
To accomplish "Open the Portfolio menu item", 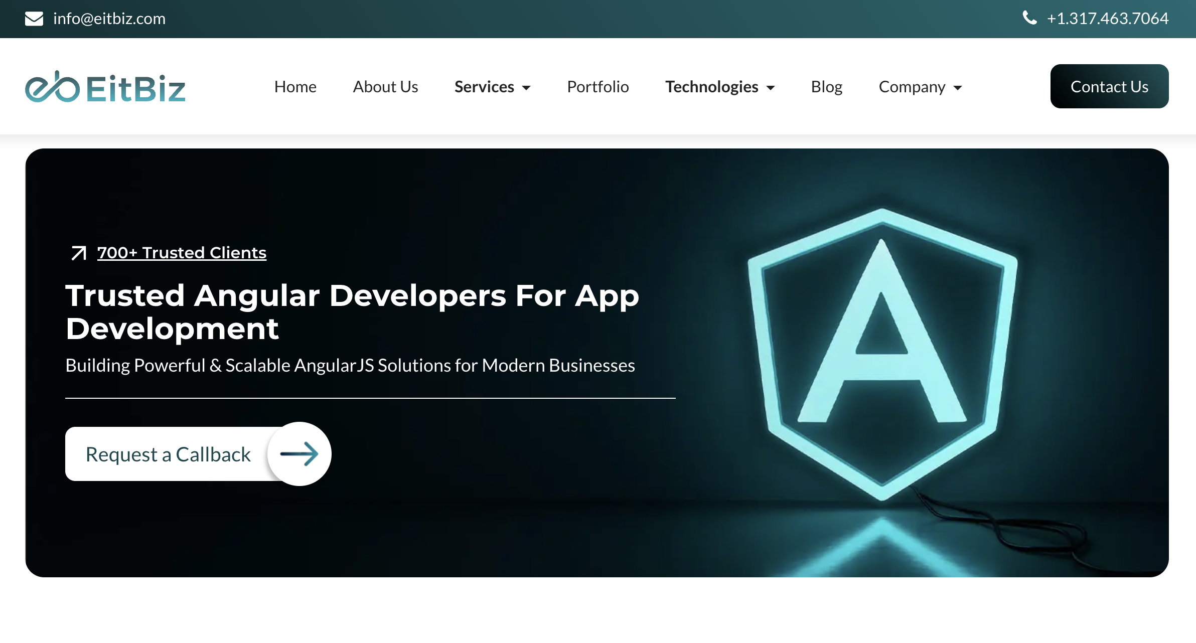I will [x=598, y=87].
